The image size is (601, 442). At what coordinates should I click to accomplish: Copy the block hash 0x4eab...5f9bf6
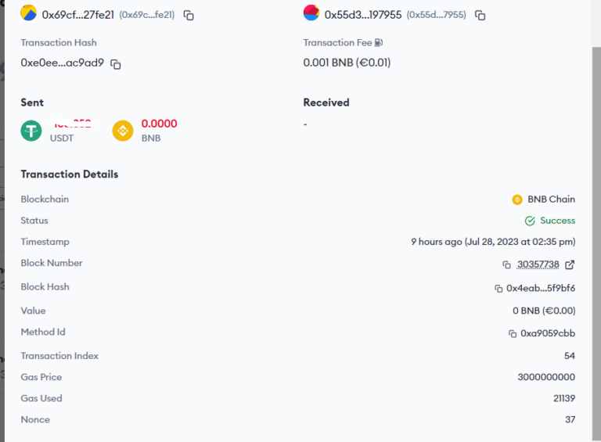point(498,289)
